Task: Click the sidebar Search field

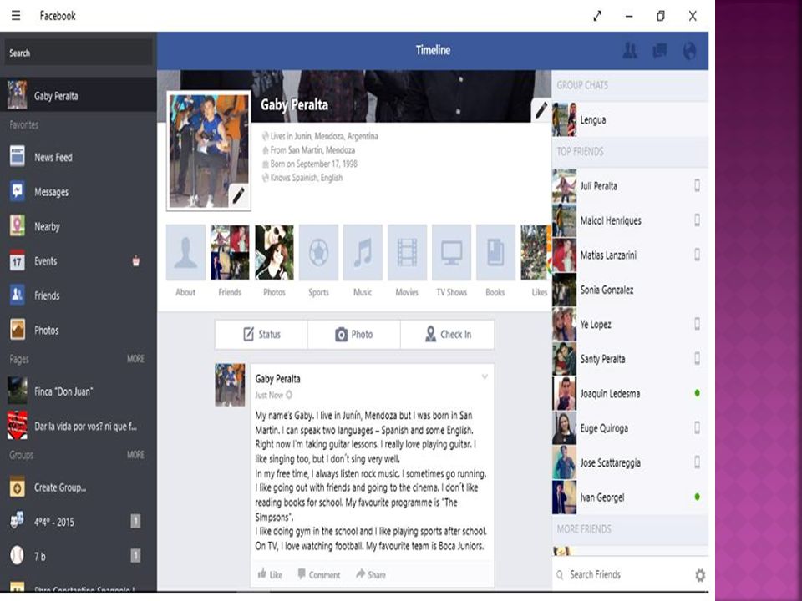Action: click(79, 53)
